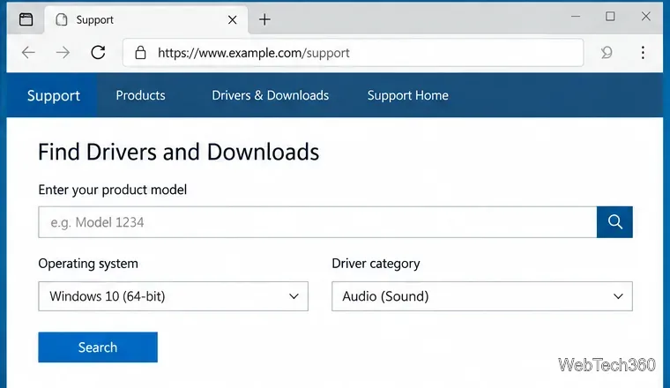670x388 pixels.
Task: Click the 'Enter your product model' label
Action: click(112, 190)
